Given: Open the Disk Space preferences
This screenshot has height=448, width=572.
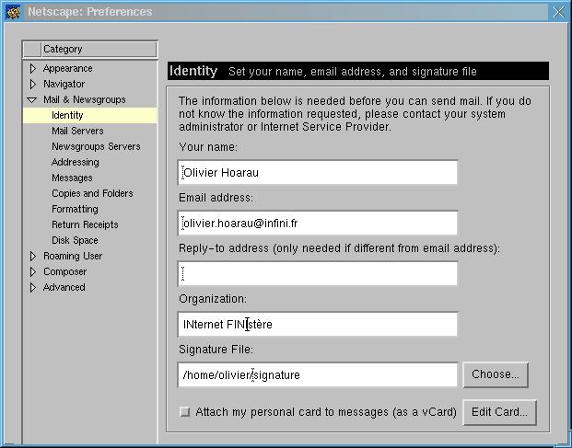Looking at the screenshot, I should pyautogui.click(x=75, y=240).
